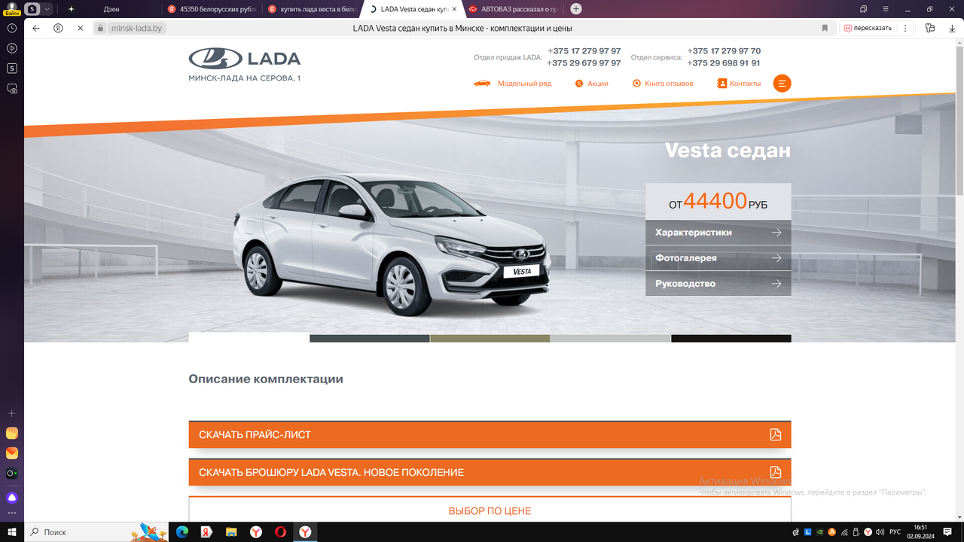Click the Windows Start button

12,531
